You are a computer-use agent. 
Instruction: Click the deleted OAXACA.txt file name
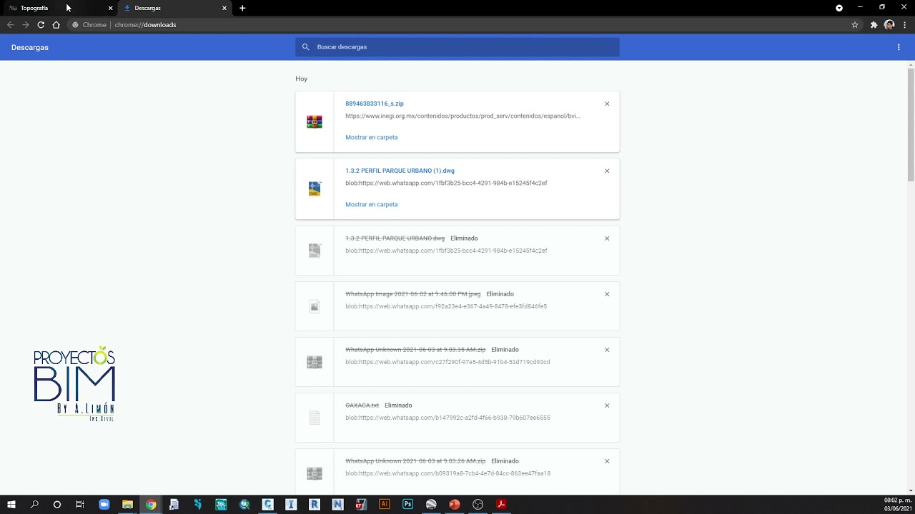362,405
